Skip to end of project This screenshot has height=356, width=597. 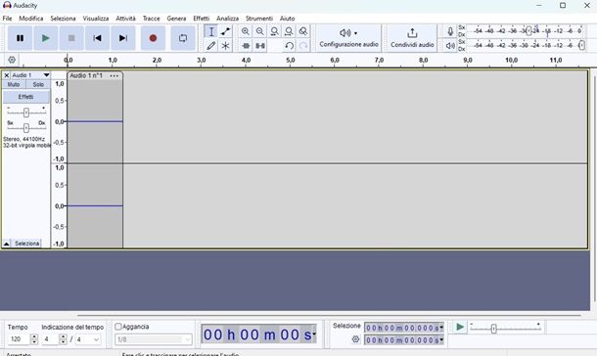(x=123, y=38)
